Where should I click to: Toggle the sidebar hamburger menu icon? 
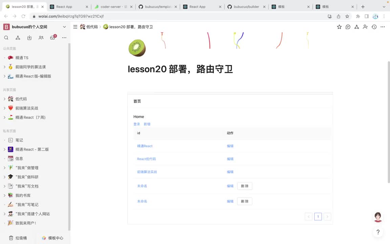click(75, 27)
